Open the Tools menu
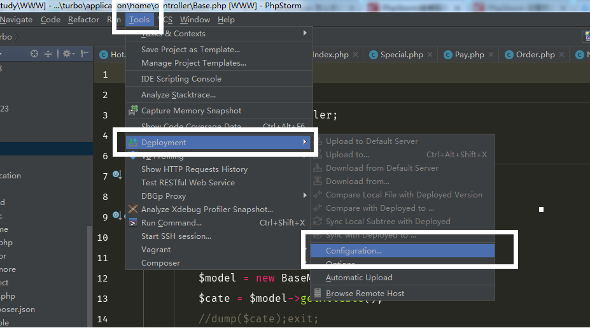The height and width of the screenshot is (328, 590). point(139,20)
